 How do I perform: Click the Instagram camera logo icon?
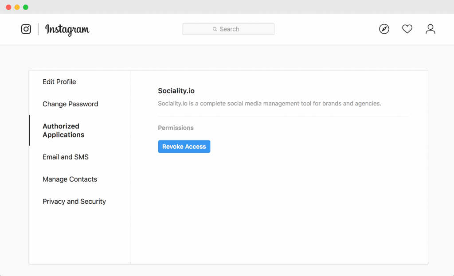[26, 29]
